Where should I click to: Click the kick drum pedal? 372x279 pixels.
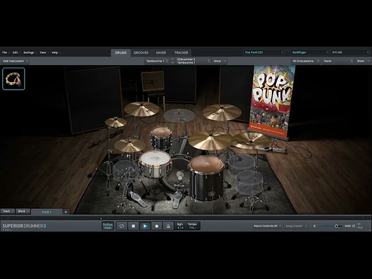(x=177, y=198)
